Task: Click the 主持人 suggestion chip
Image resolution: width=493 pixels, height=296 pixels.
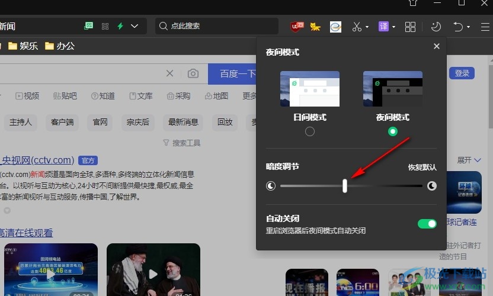Action: pos(20,122)
